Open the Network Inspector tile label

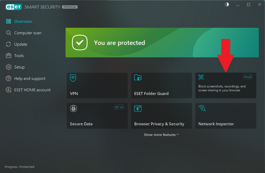tap(216, 124)
